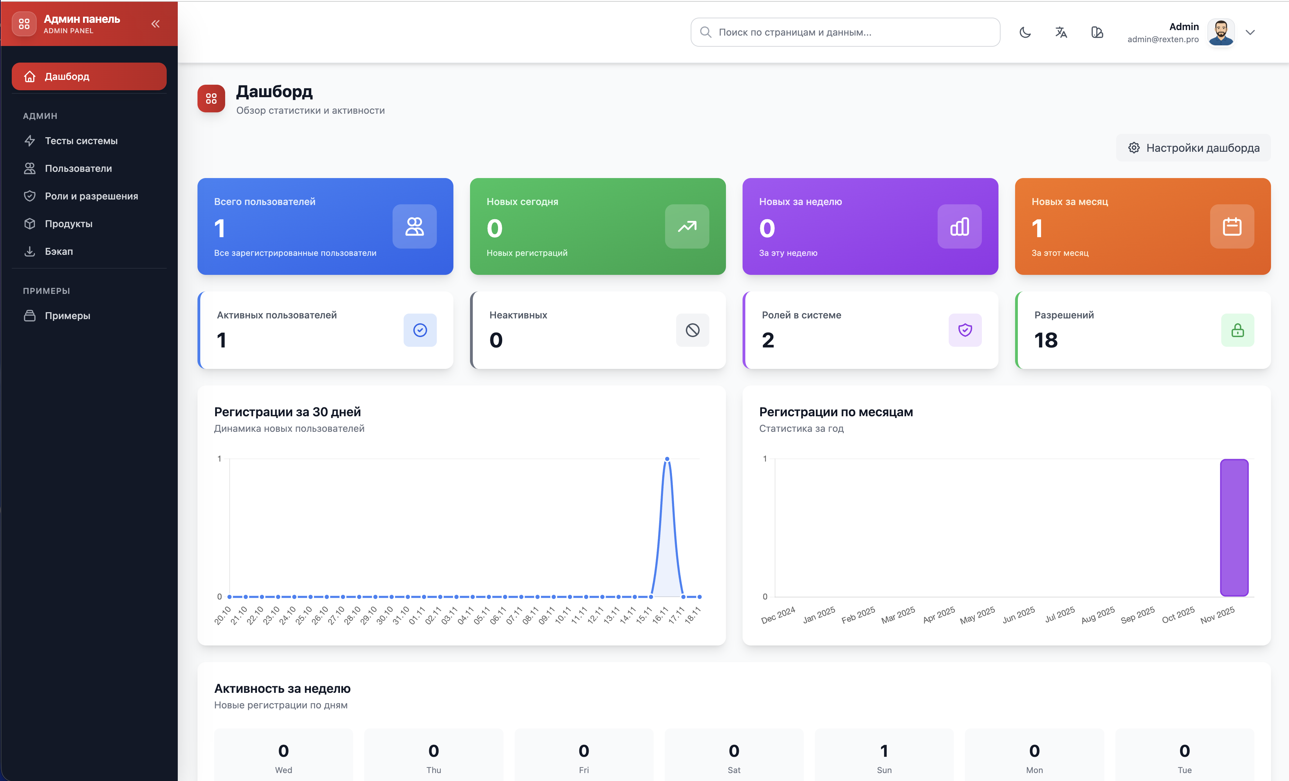Screen dimensions: 1289x781
Task: Click the Активных пользователей card
Action: 325,330
